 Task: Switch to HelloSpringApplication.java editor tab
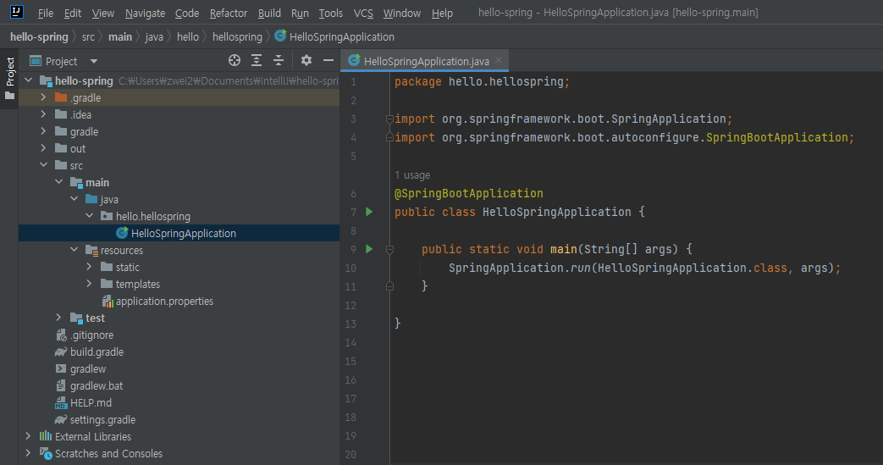click(426, 60)
